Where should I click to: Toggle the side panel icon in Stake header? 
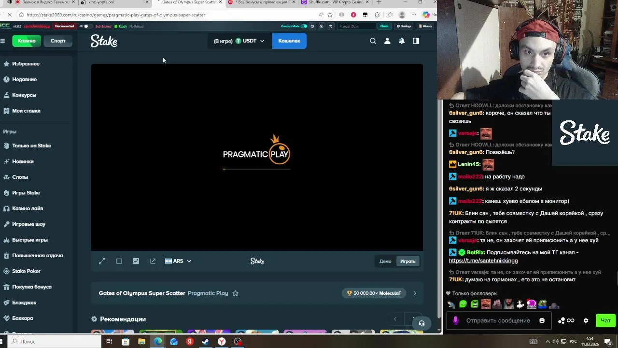click(x=416, y=41)
